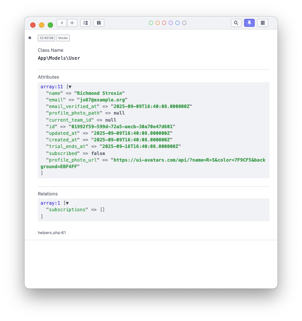
Task: Click the Relations section heading
Action: click(48, 194)
